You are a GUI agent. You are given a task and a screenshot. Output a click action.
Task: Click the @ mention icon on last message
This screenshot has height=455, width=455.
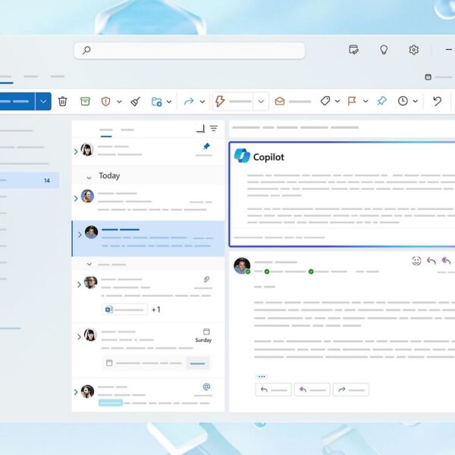[206, 387]
